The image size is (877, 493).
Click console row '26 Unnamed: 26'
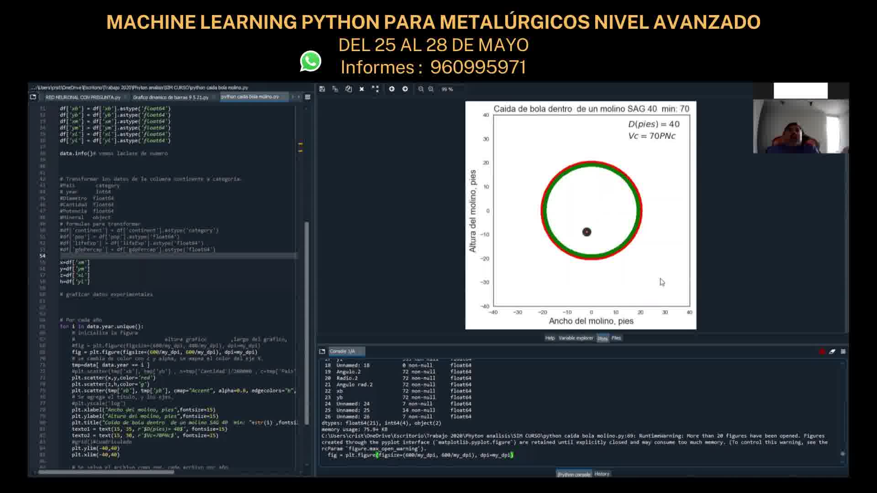pos(398,417)
